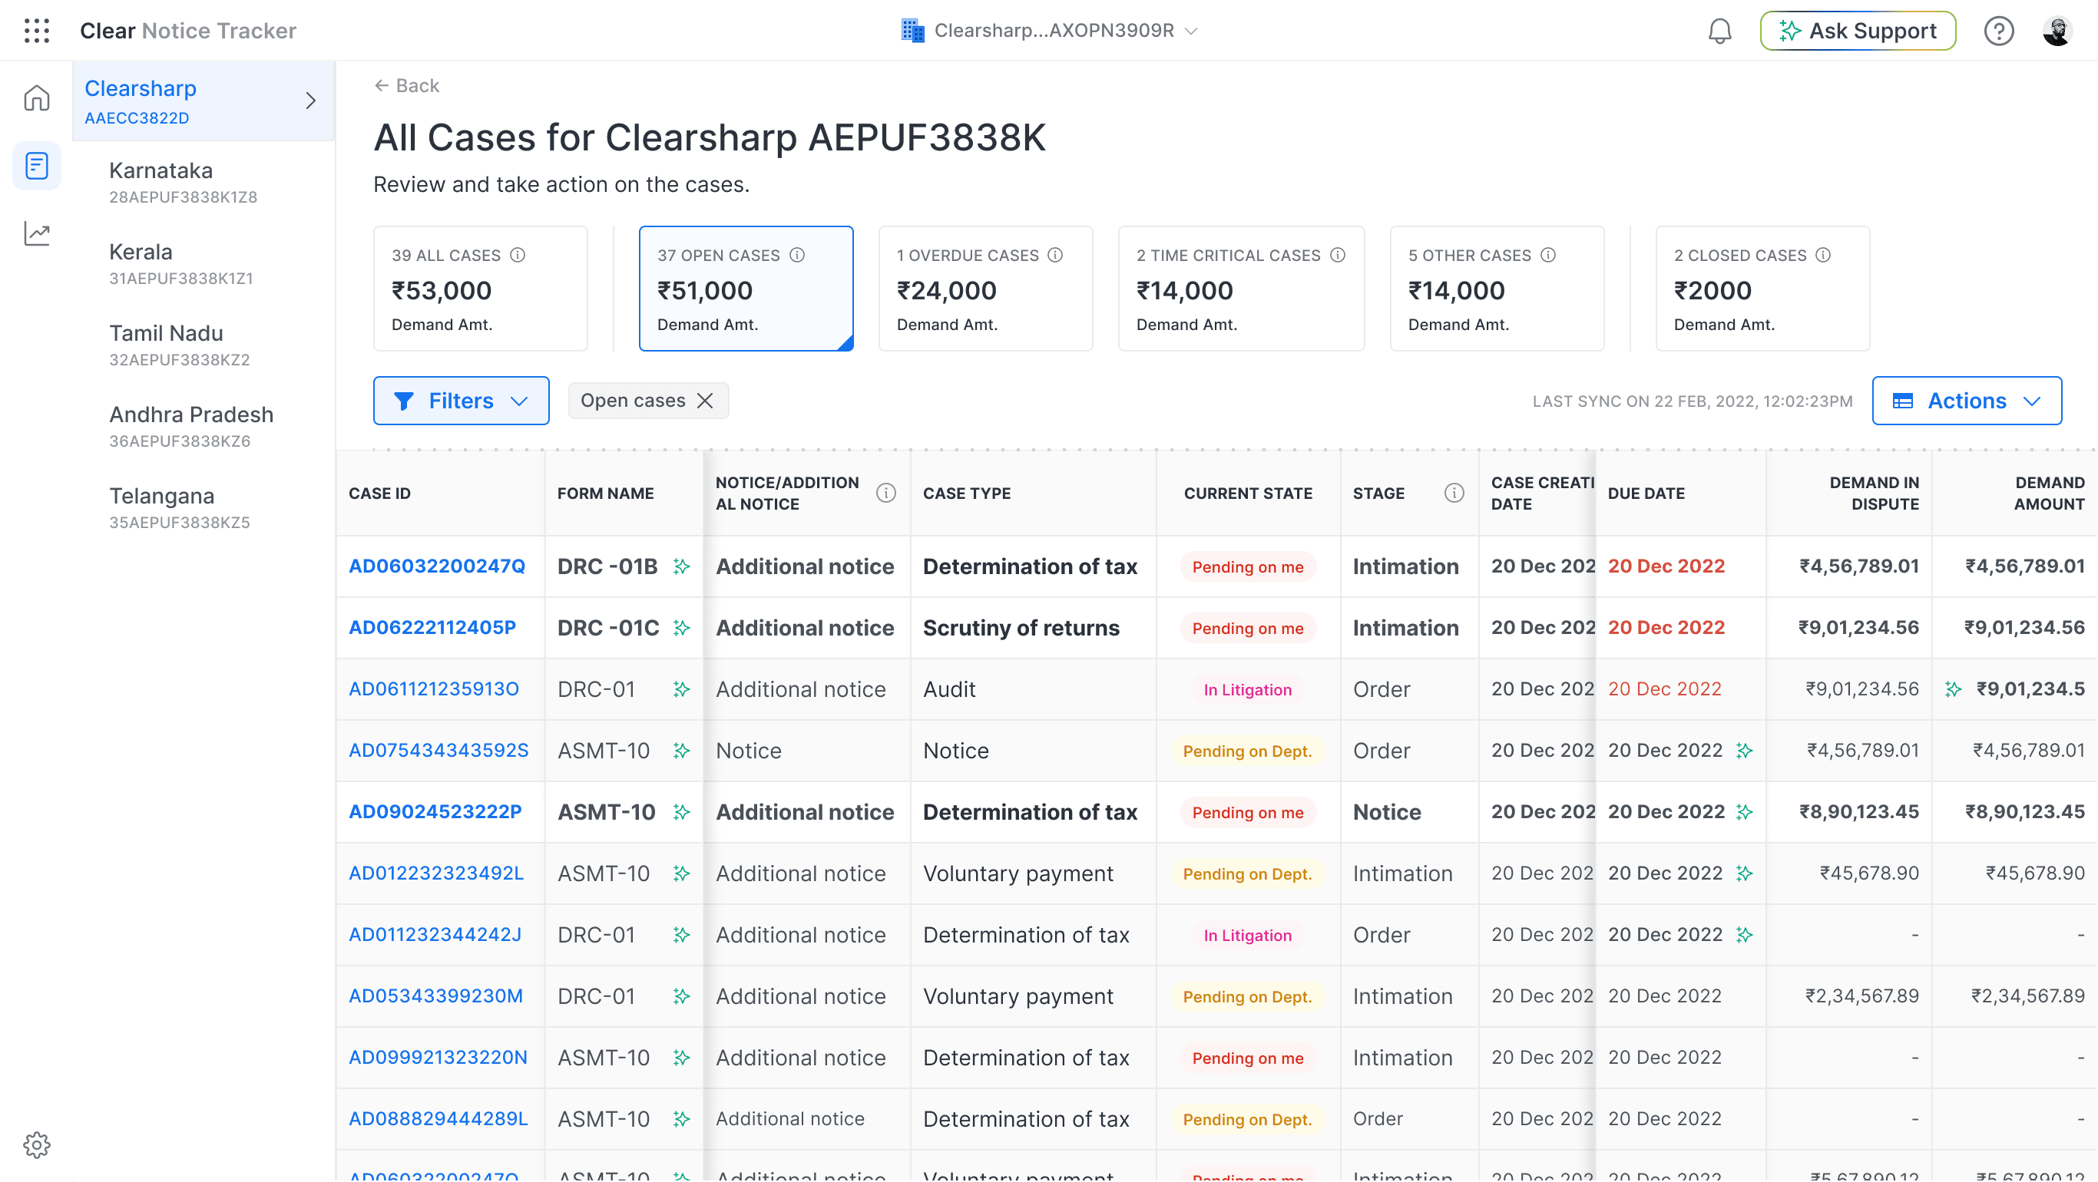This screenshot has width=2098, height=1182.
Task: Open case AD099921323220N
Action: tap(438, 1058)
